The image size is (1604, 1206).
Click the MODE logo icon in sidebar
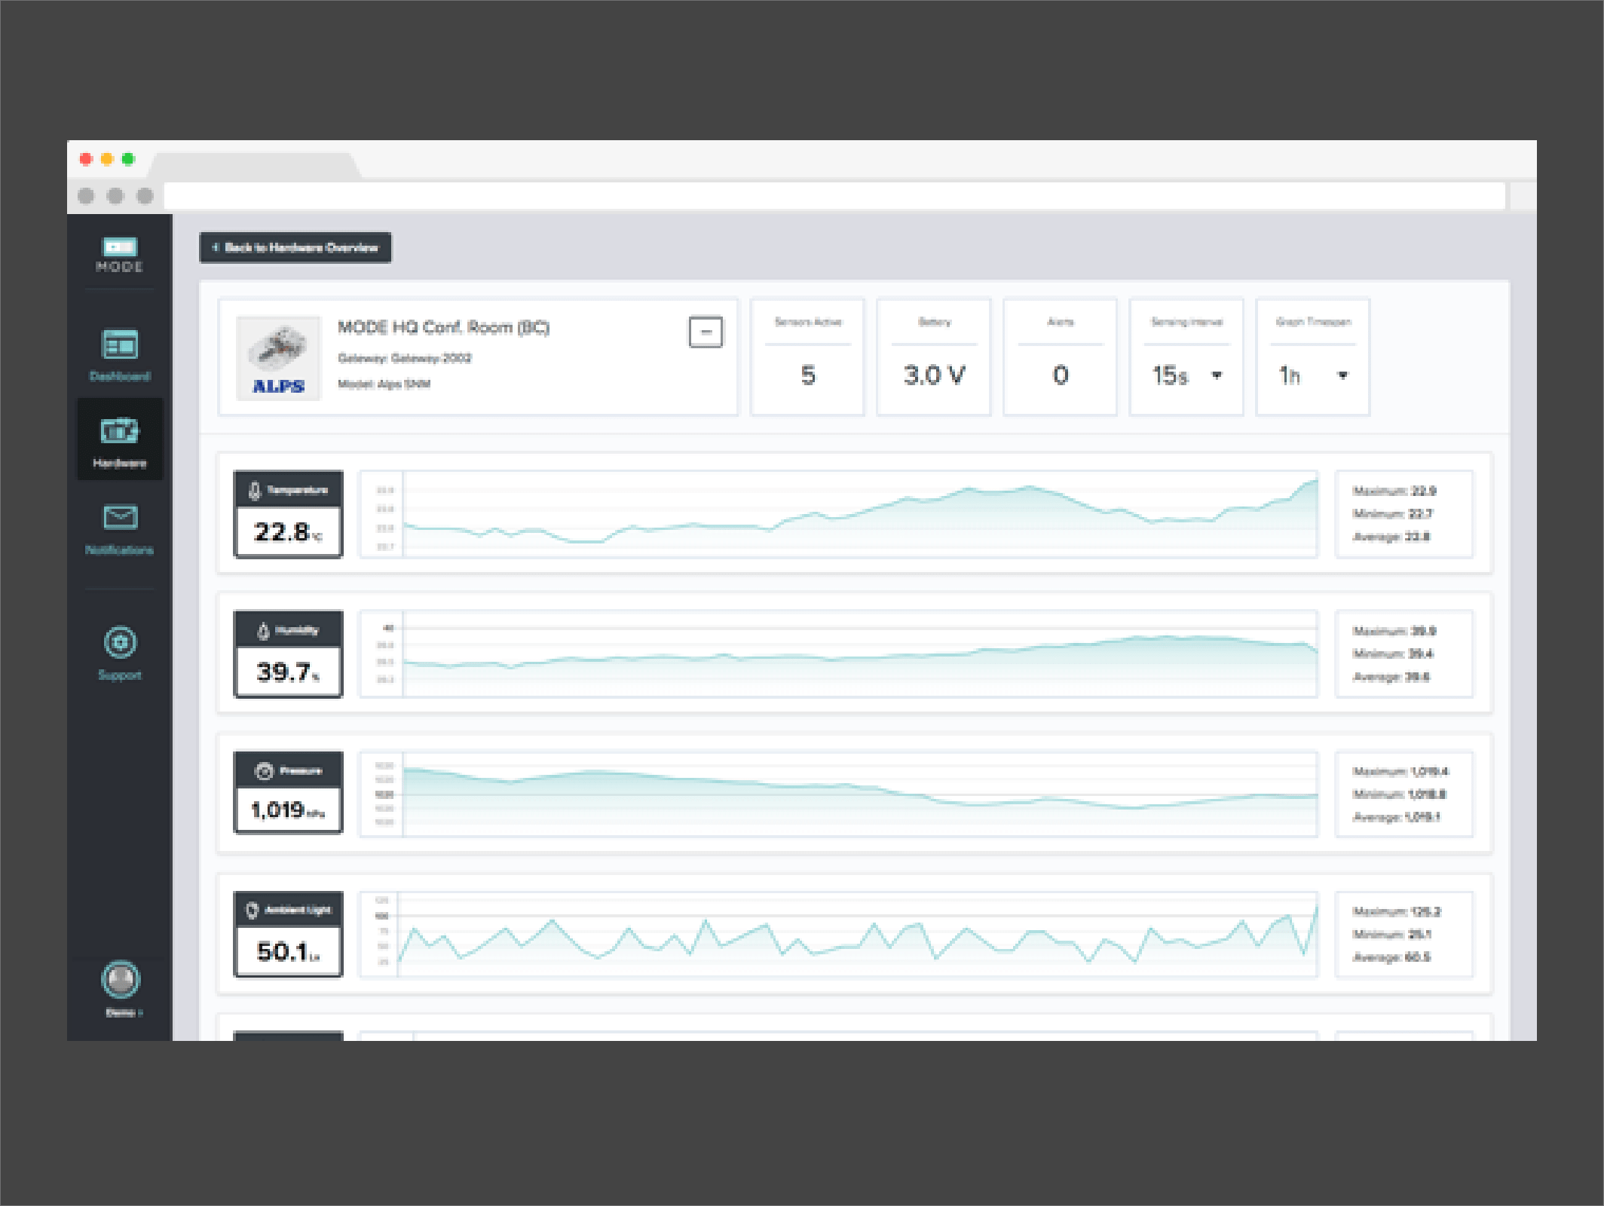click(x=120, y=248)
